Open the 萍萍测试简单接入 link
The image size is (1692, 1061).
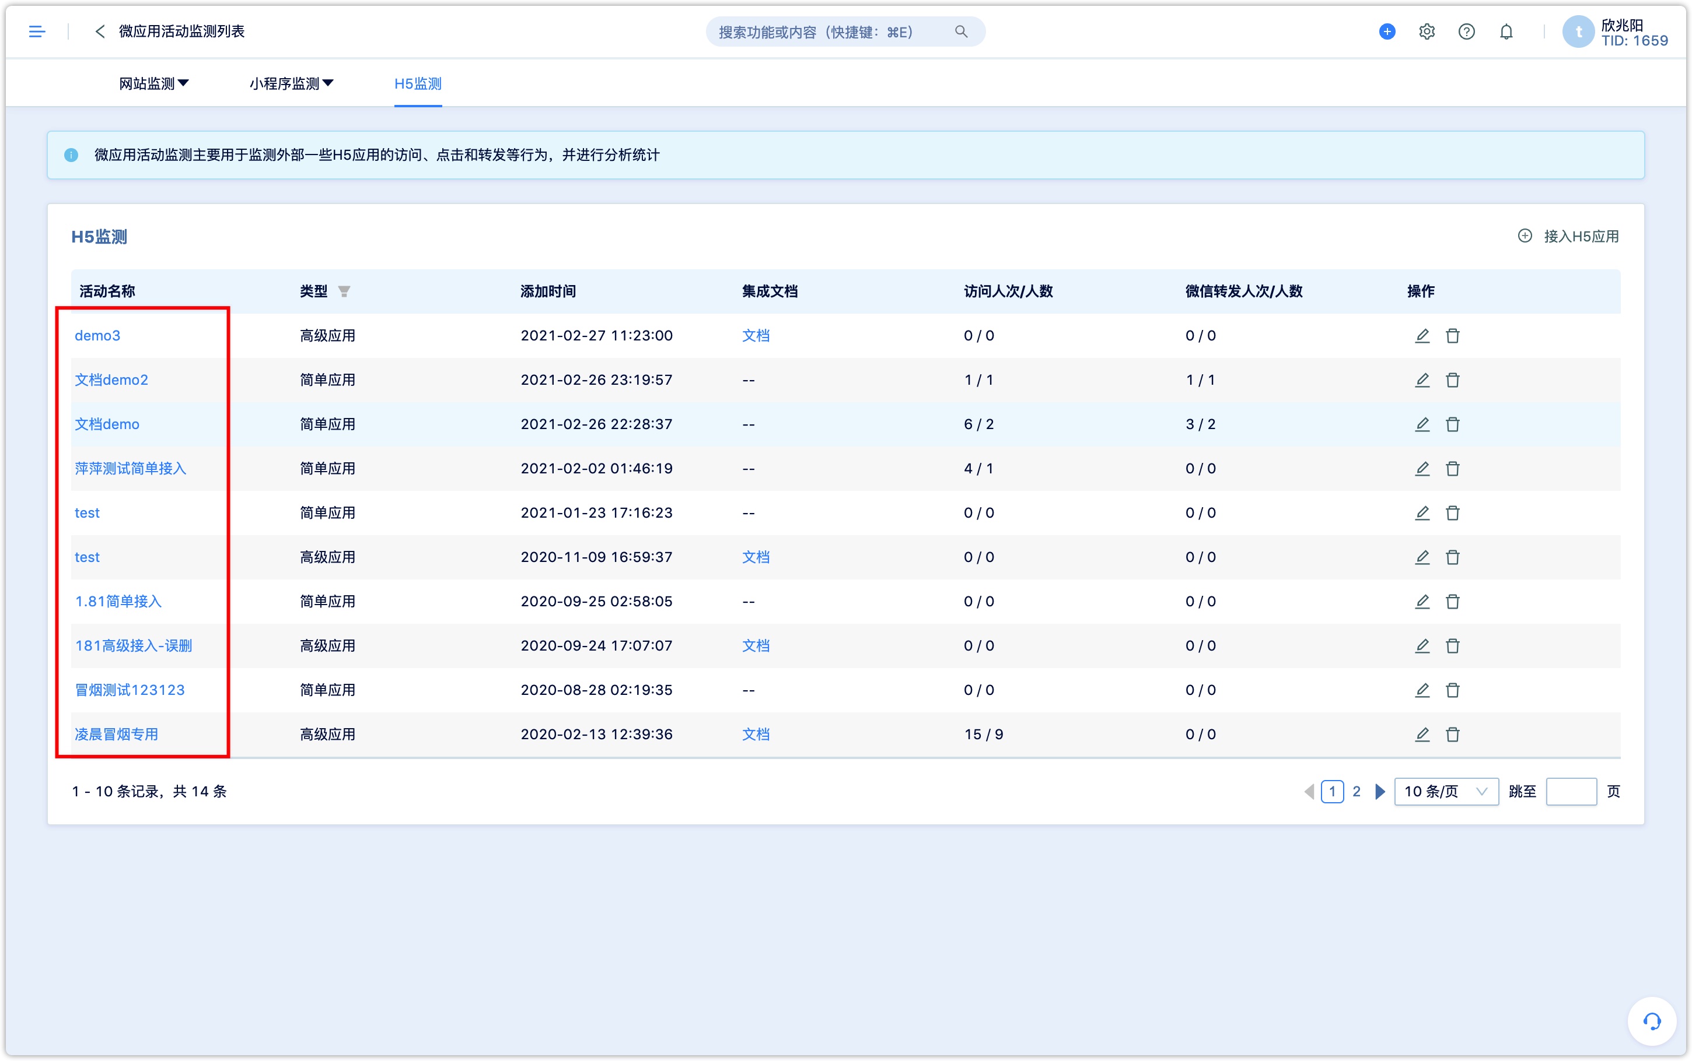(x=131, y=468)
